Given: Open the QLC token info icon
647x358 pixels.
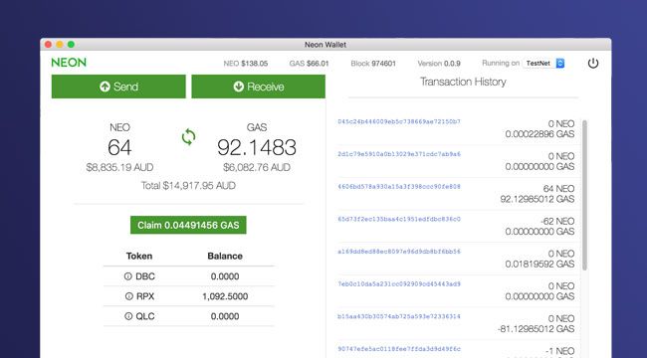Looking at the screenshot, I should [128, 316].
